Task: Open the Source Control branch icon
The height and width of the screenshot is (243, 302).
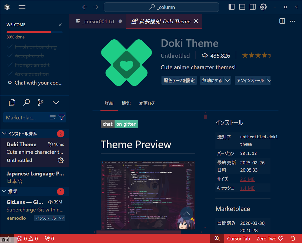Action: 41,102
